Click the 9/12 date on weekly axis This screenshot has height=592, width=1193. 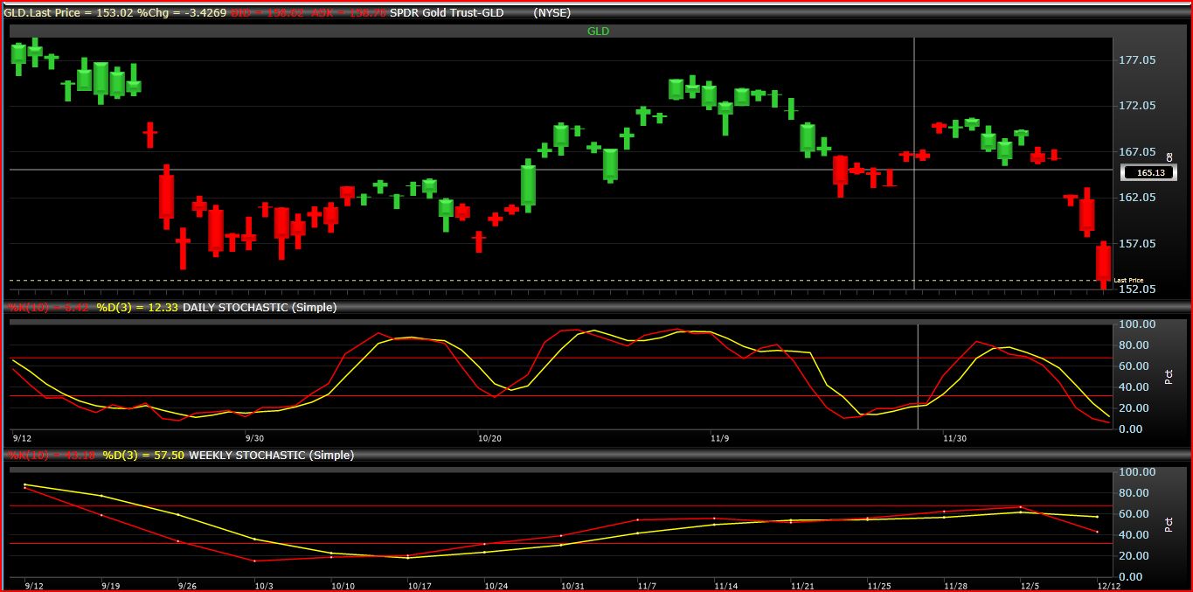coord(35,585)
